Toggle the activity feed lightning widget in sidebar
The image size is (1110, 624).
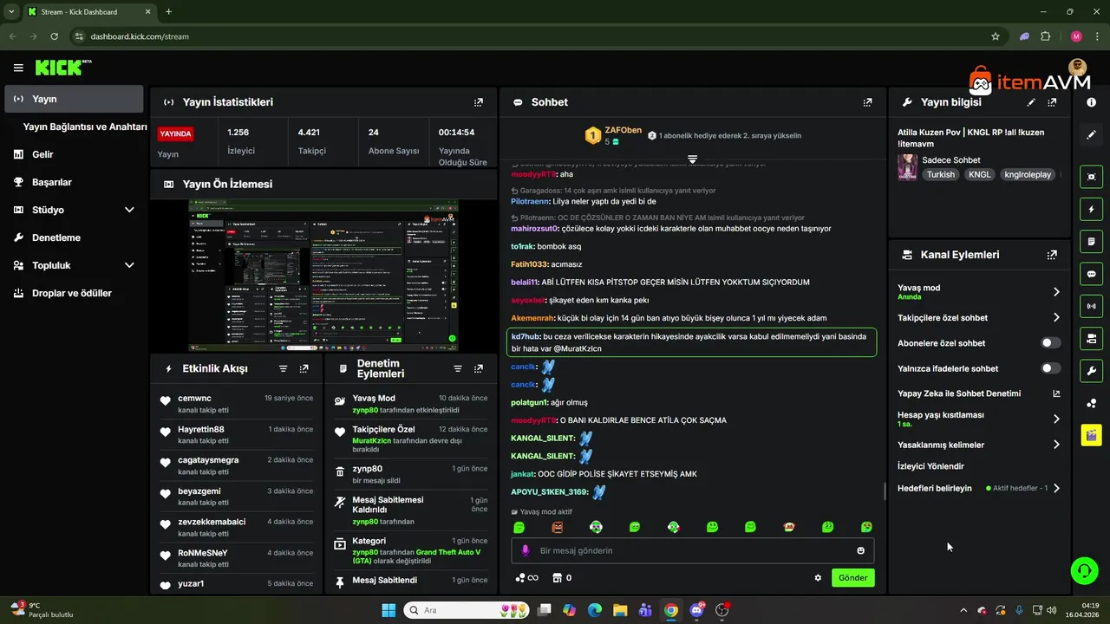(1091, 209)
